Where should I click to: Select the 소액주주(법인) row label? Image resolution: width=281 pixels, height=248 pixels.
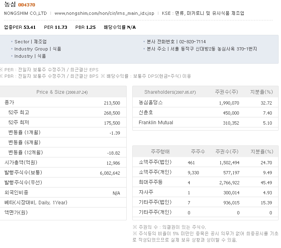coord(155,162)
